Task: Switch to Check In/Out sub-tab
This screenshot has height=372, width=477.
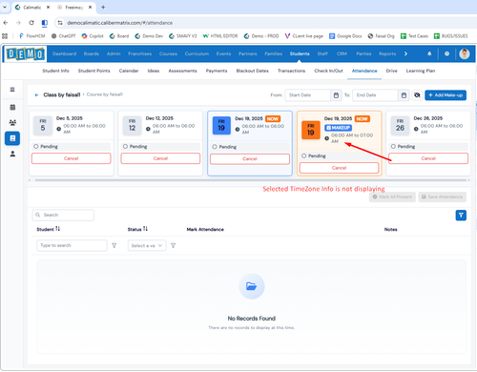Action: click(x=328, y=71)
